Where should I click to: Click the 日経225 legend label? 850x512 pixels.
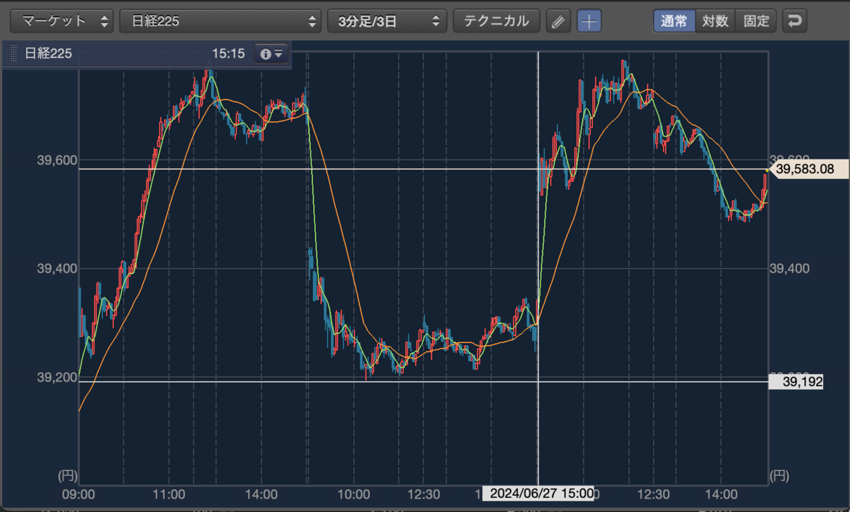[x=48, y=54]
